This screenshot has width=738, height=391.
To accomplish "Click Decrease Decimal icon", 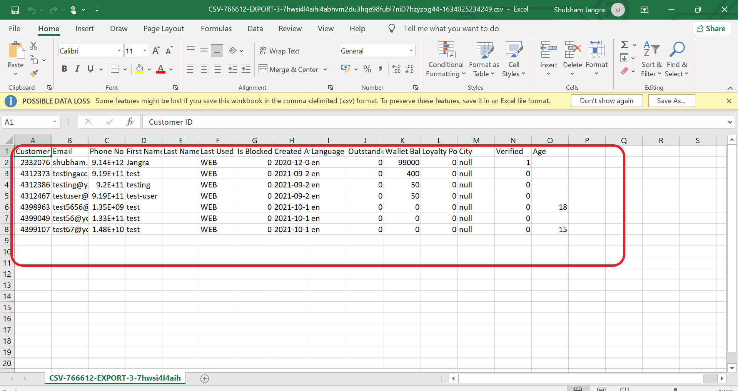I will [410, 69].
